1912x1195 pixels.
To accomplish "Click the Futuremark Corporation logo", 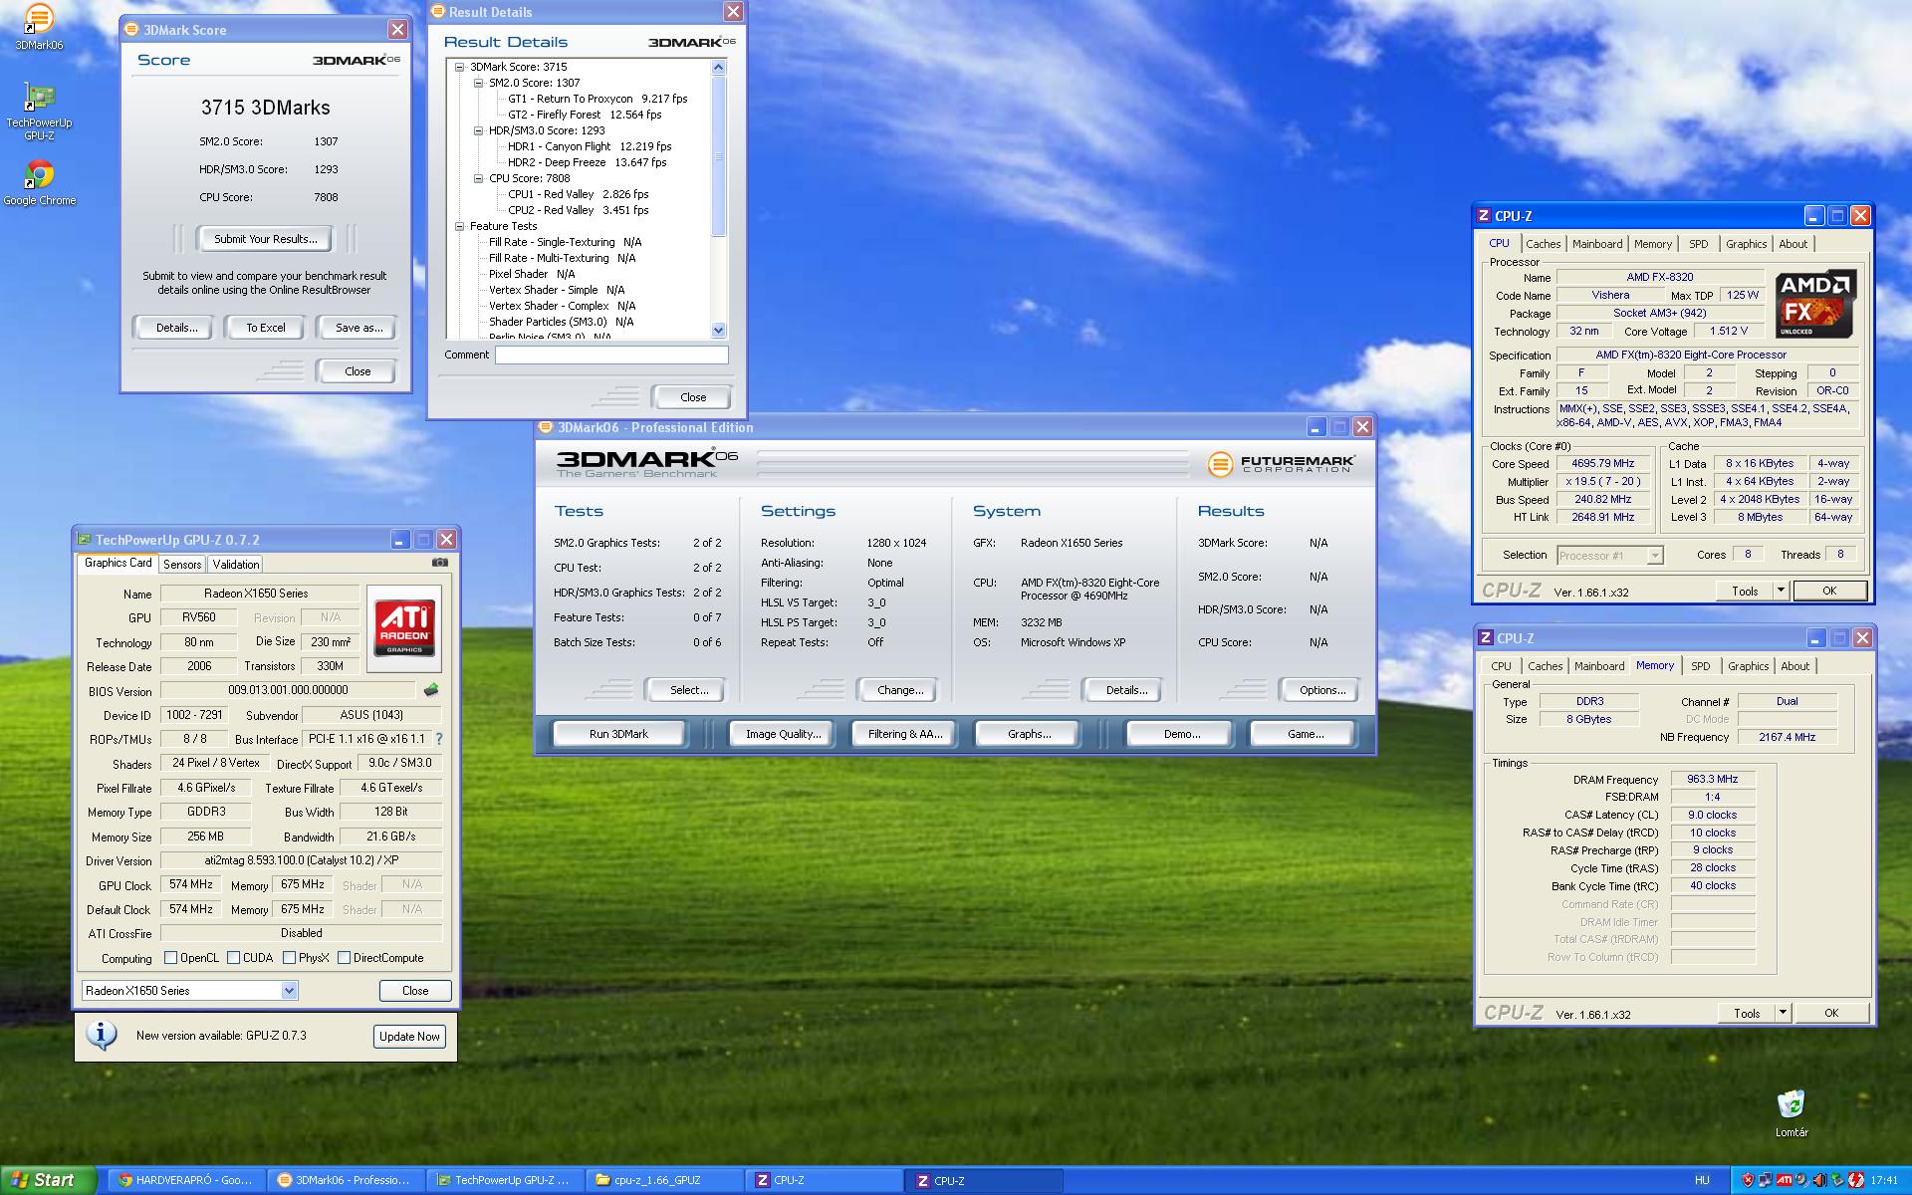I will coord(1281,463).
